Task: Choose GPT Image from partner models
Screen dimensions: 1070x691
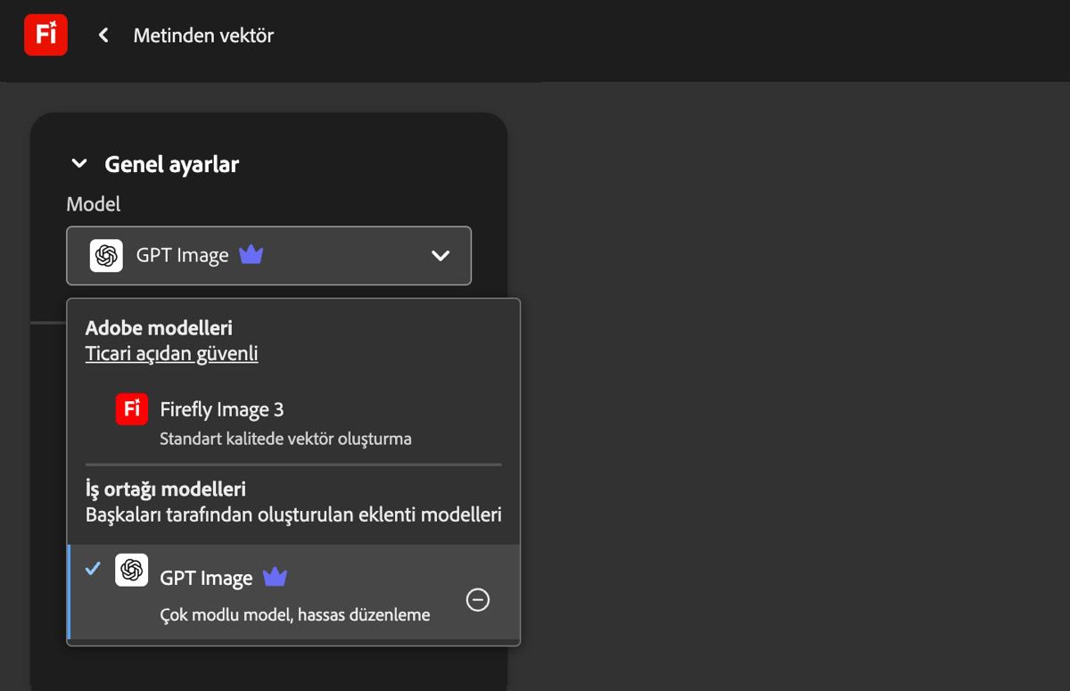Action: pos(293,592)
